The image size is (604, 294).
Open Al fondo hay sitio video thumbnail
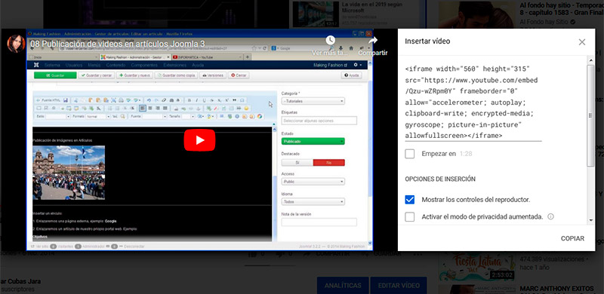coord(478,14)
